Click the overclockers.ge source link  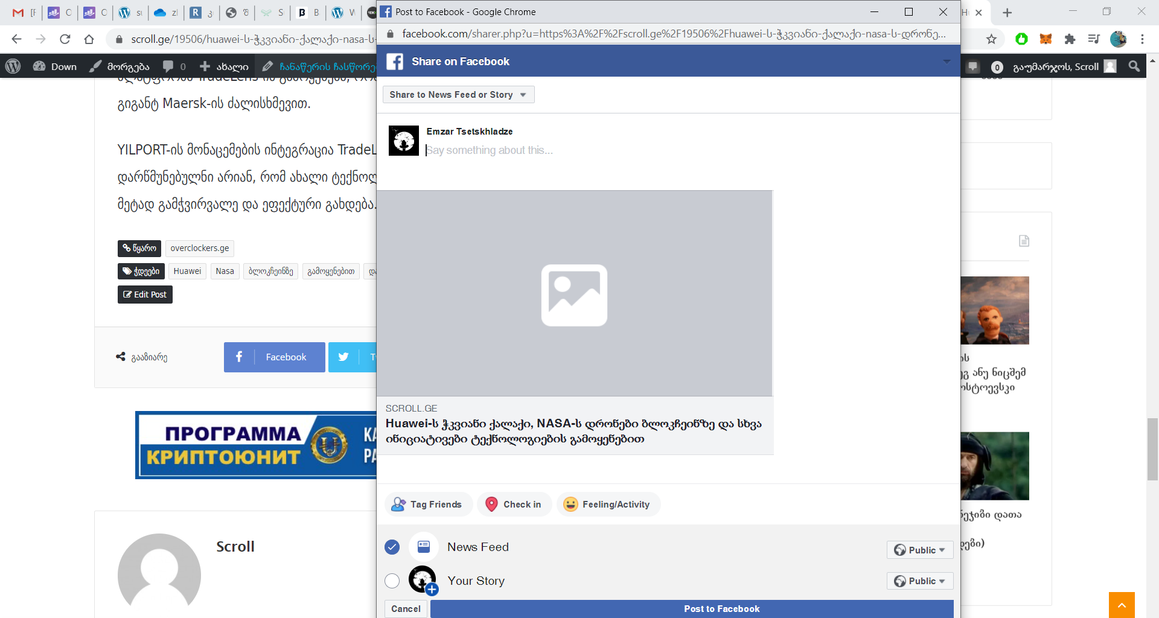point(200,248)
